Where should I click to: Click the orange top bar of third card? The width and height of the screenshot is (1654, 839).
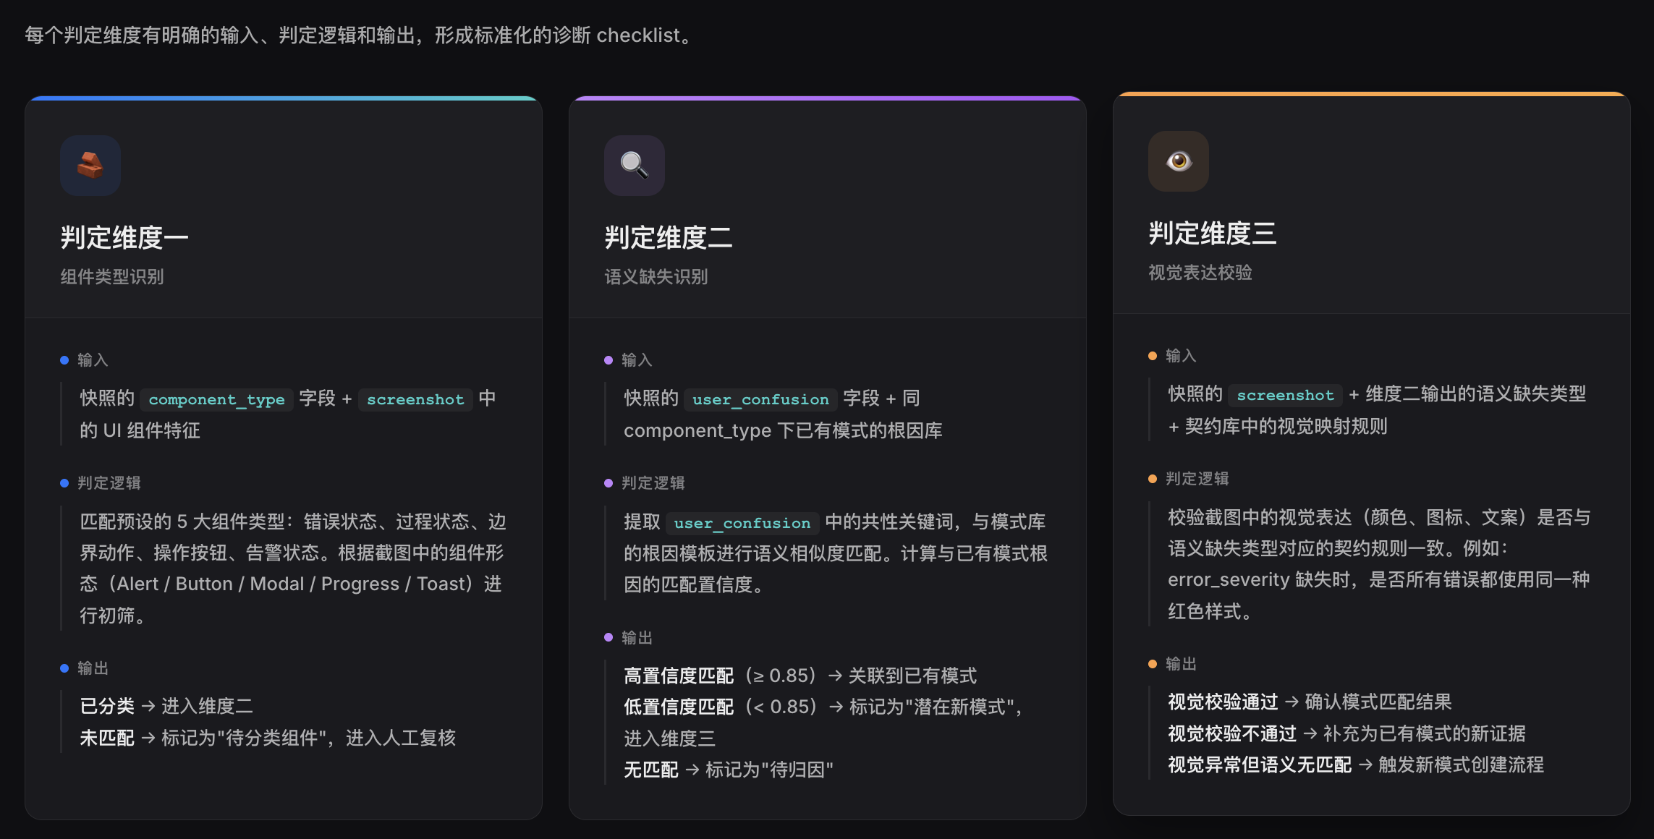point(1371,94)
